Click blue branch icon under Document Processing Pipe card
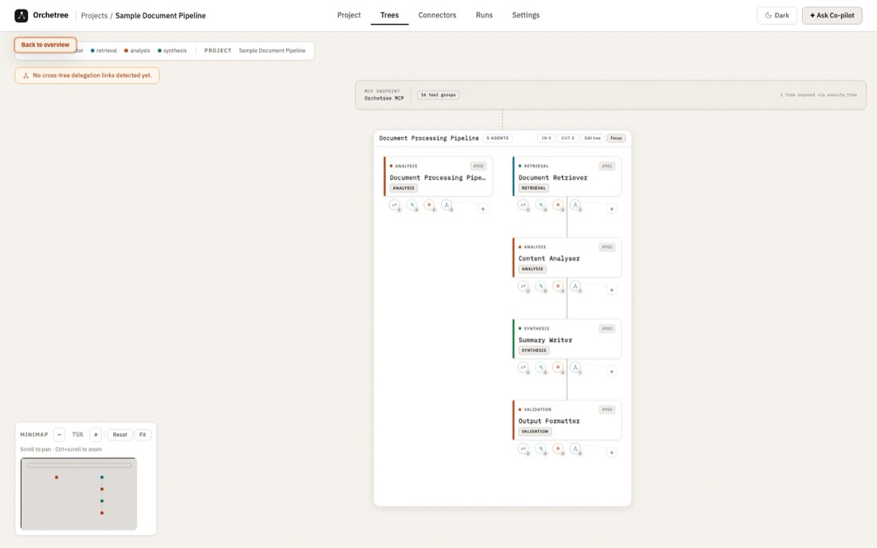Image resolution: width=877 pixels, height=548 pixels. [x=446, y=205]
